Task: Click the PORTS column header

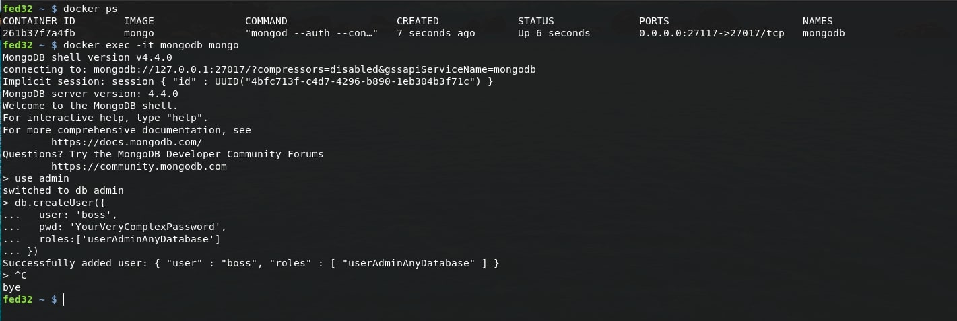Action: (654, 21)
